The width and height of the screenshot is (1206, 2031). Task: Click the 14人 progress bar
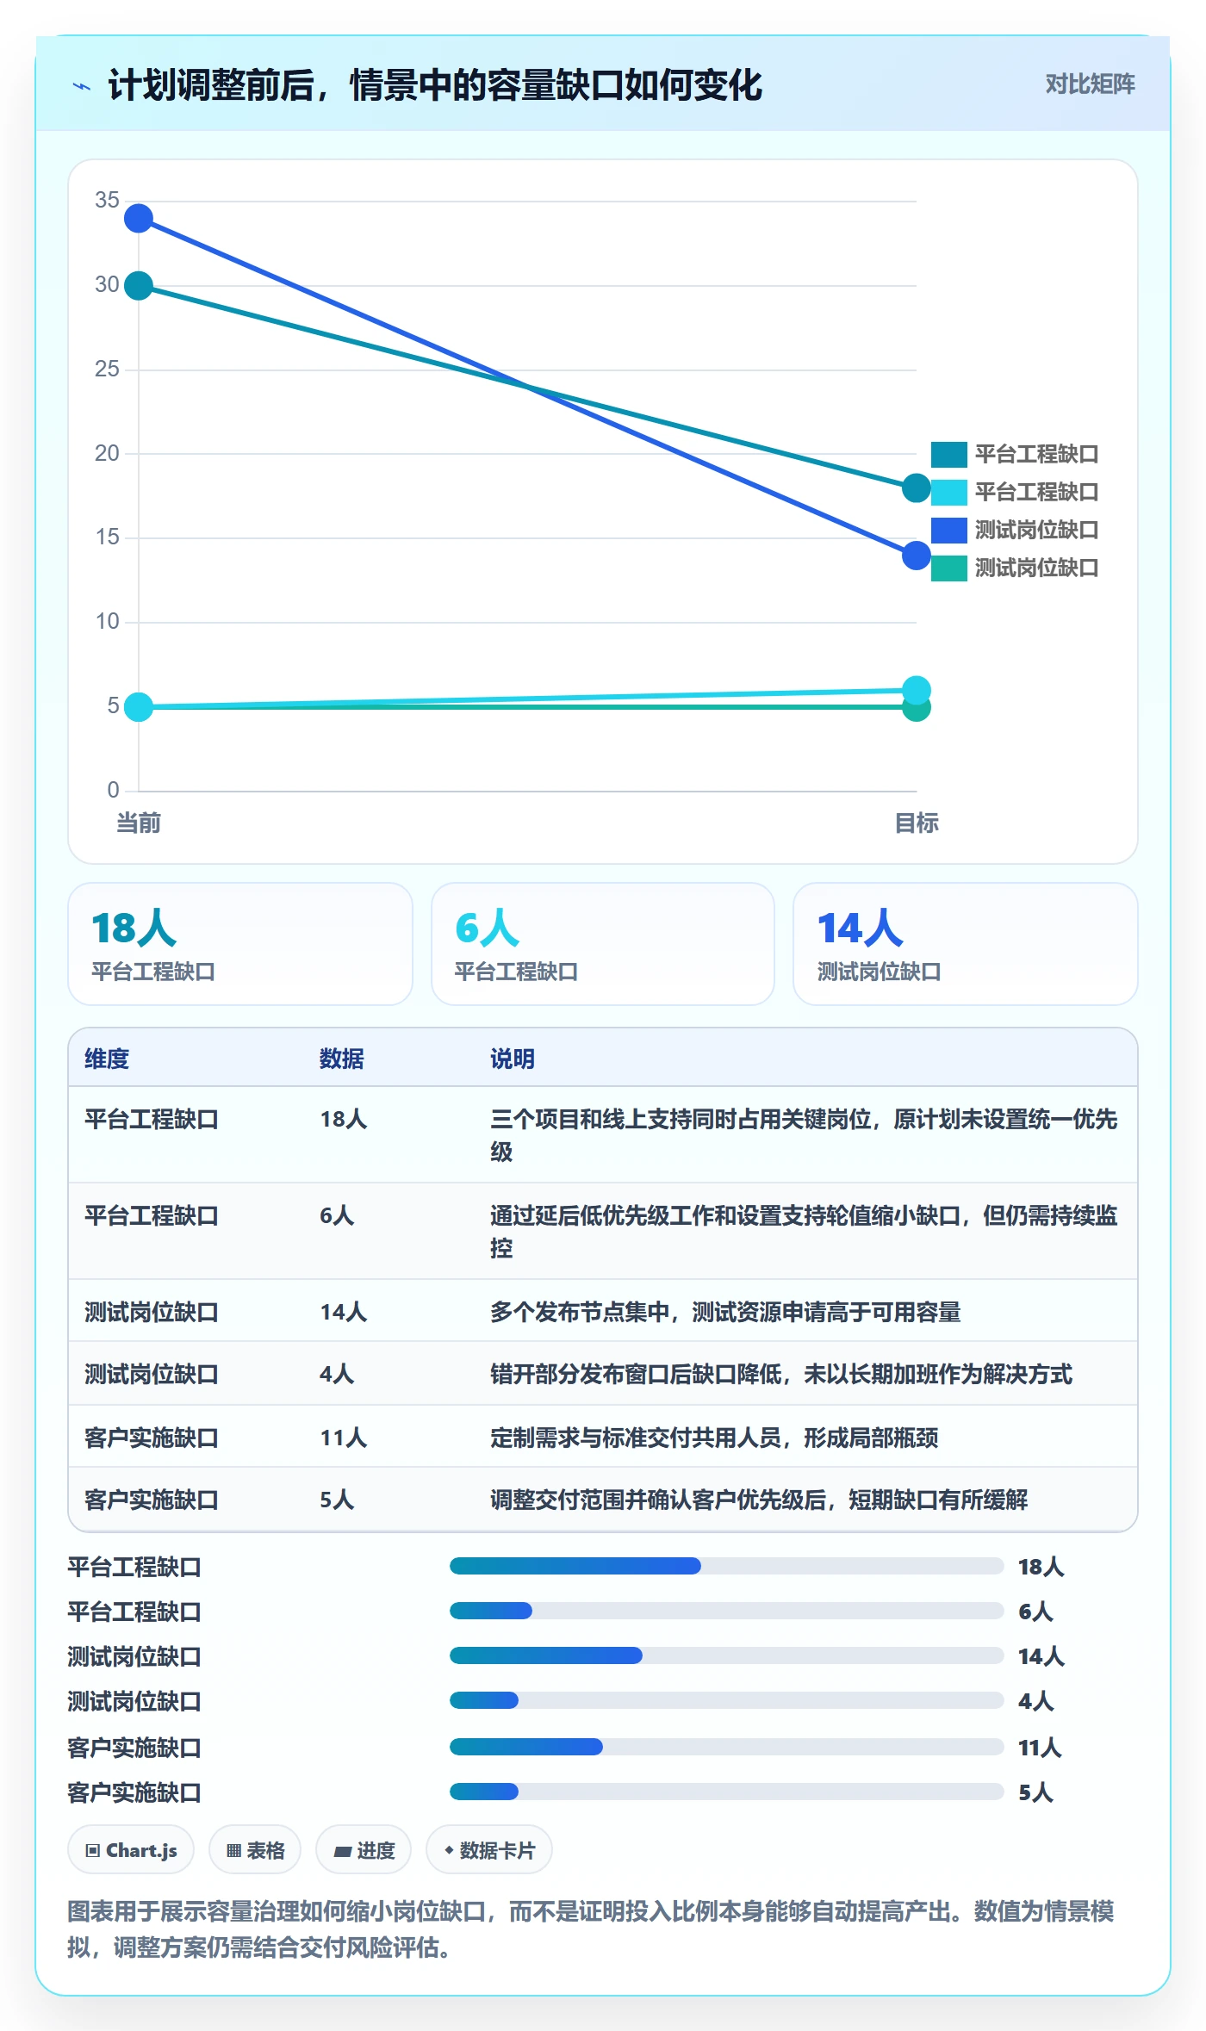[x=726, y=1655]
